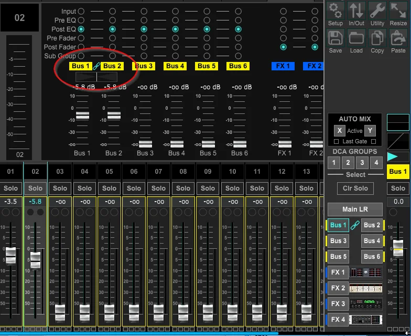The height and width of the screenshot is (336, 411).
Task: Solo the Bus 1 master strip
Action: pos(398,188)
